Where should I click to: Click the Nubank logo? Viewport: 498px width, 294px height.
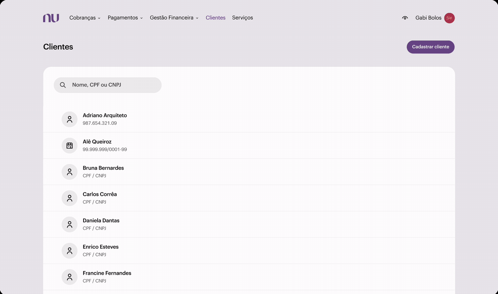pos(51,18)
